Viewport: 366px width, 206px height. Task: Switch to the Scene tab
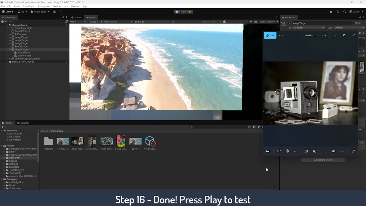pos(76,17)
